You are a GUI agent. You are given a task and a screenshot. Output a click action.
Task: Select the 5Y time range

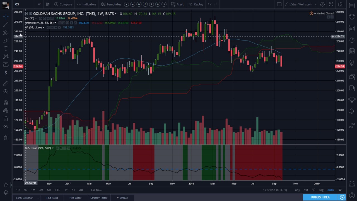(73, 190)
